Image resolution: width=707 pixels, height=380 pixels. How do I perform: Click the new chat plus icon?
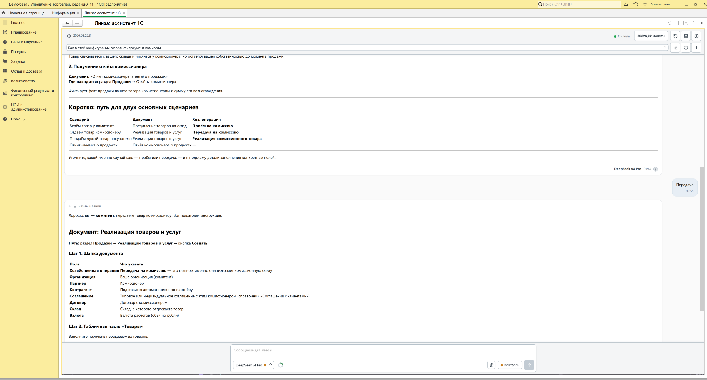tap(696, 48)
